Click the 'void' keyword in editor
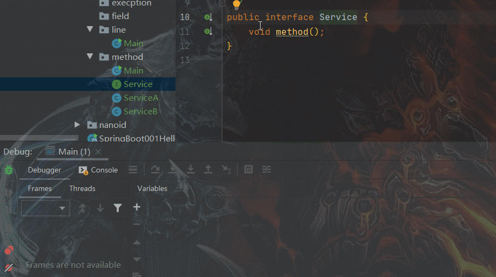 [x=259, y=32]
